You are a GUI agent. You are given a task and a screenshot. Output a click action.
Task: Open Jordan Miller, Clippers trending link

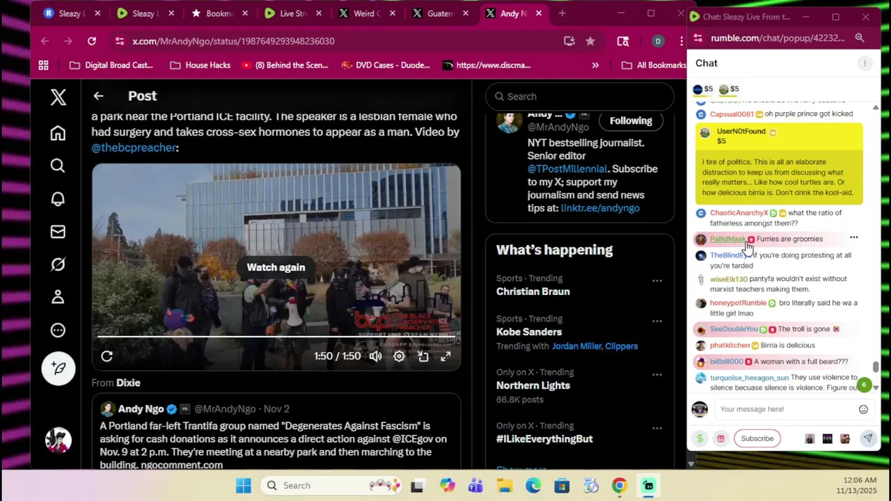[594, 346]
